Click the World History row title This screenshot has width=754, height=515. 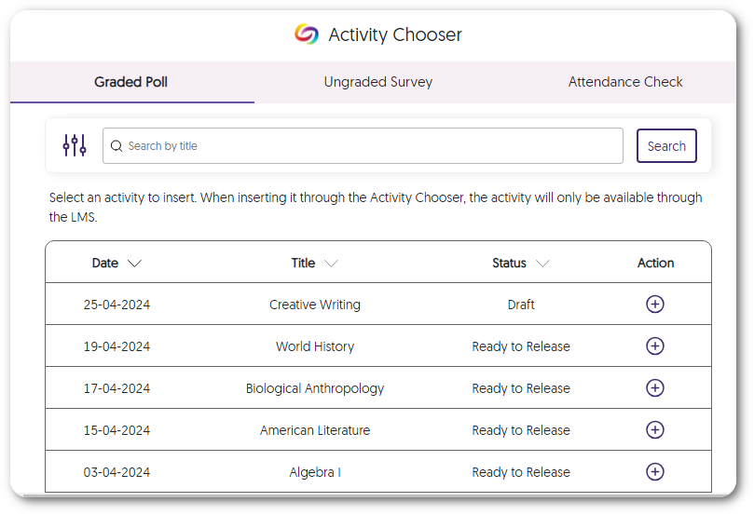(x=315, y=346)
